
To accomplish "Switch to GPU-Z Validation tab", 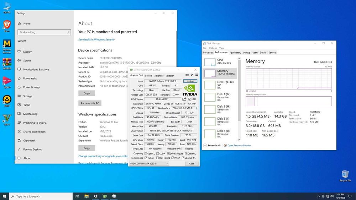I will (170, 76).
